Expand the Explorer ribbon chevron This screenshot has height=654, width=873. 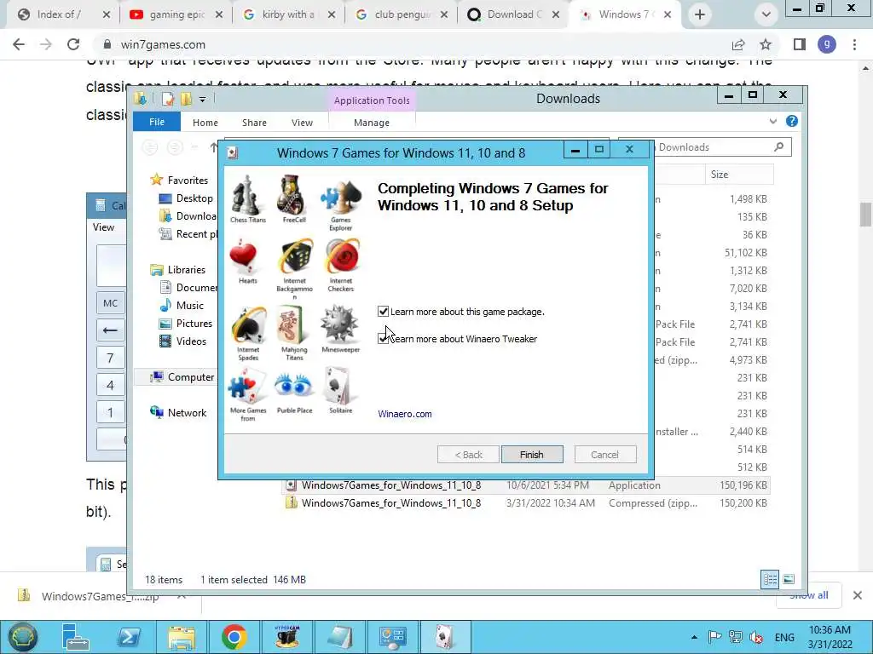(x=772, y=121)
